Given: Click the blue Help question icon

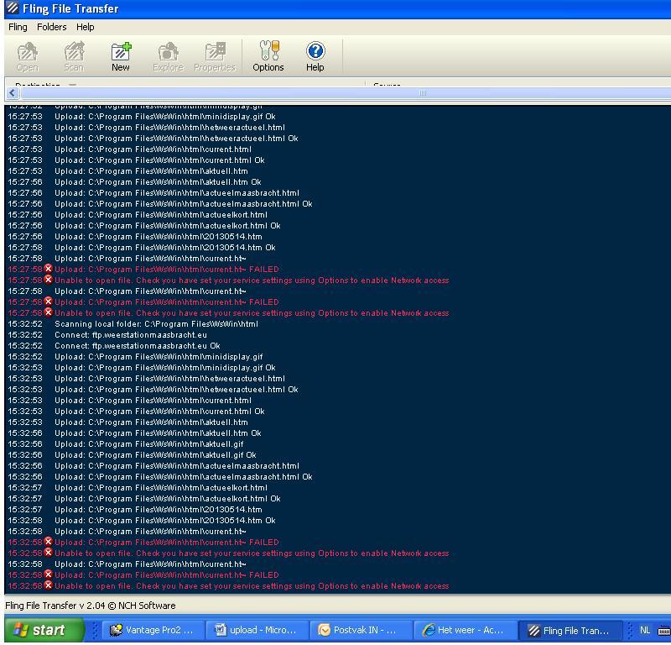Looking at the screenshot, I should coord(315,56).
